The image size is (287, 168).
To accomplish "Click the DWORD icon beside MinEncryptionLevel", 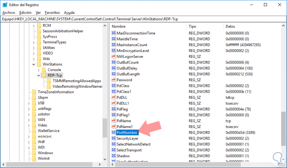I will pyautogui.click(x=114, y=51).
